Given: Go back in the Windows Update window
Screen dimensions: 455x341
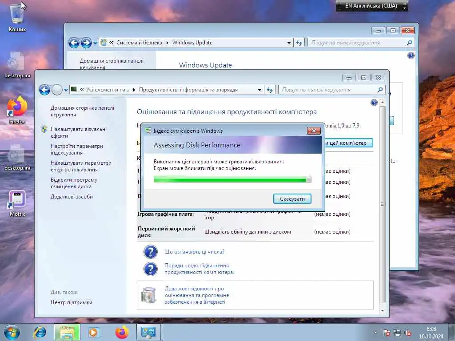Looking at the screenshot, I should [74, 43].
